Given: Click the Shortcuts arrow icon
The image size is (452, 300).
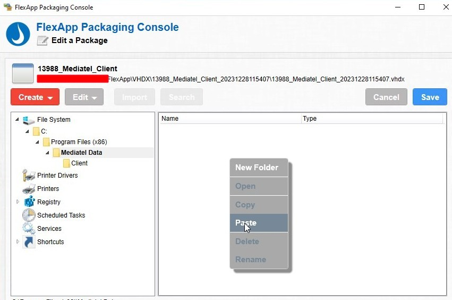Looking at the screenshot, I should pos(29,242).
